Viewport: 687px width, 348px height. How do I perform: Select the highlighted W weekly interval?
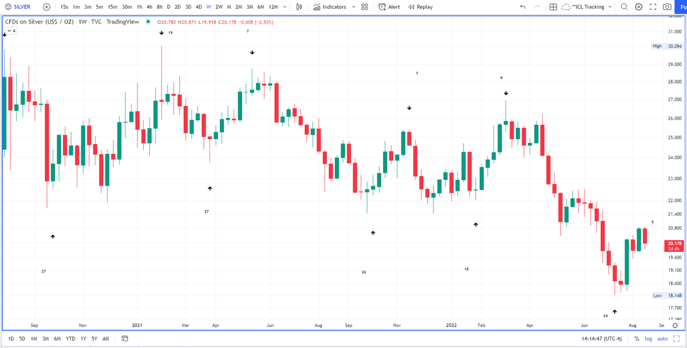click(x=208, y=7)
